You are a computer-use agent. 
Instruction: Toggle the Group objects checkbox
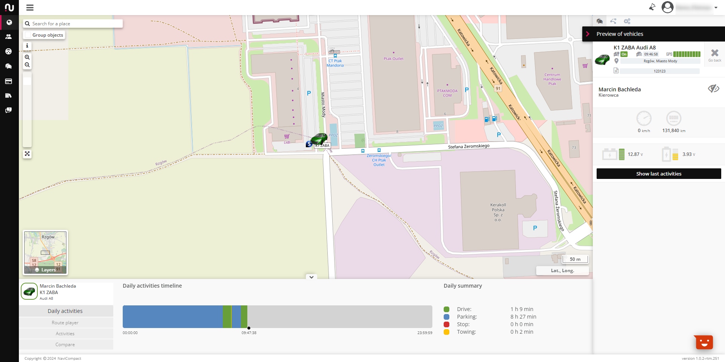click(28, 35)
